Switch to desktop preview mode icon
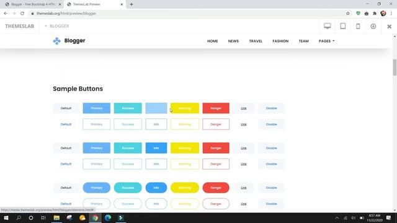This screenshot has height=223, width=397. tap(327, 26)
